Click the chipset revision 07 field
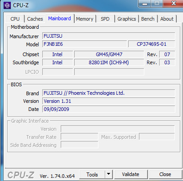Viewport: 183px width, 181px height. (167, 54)
